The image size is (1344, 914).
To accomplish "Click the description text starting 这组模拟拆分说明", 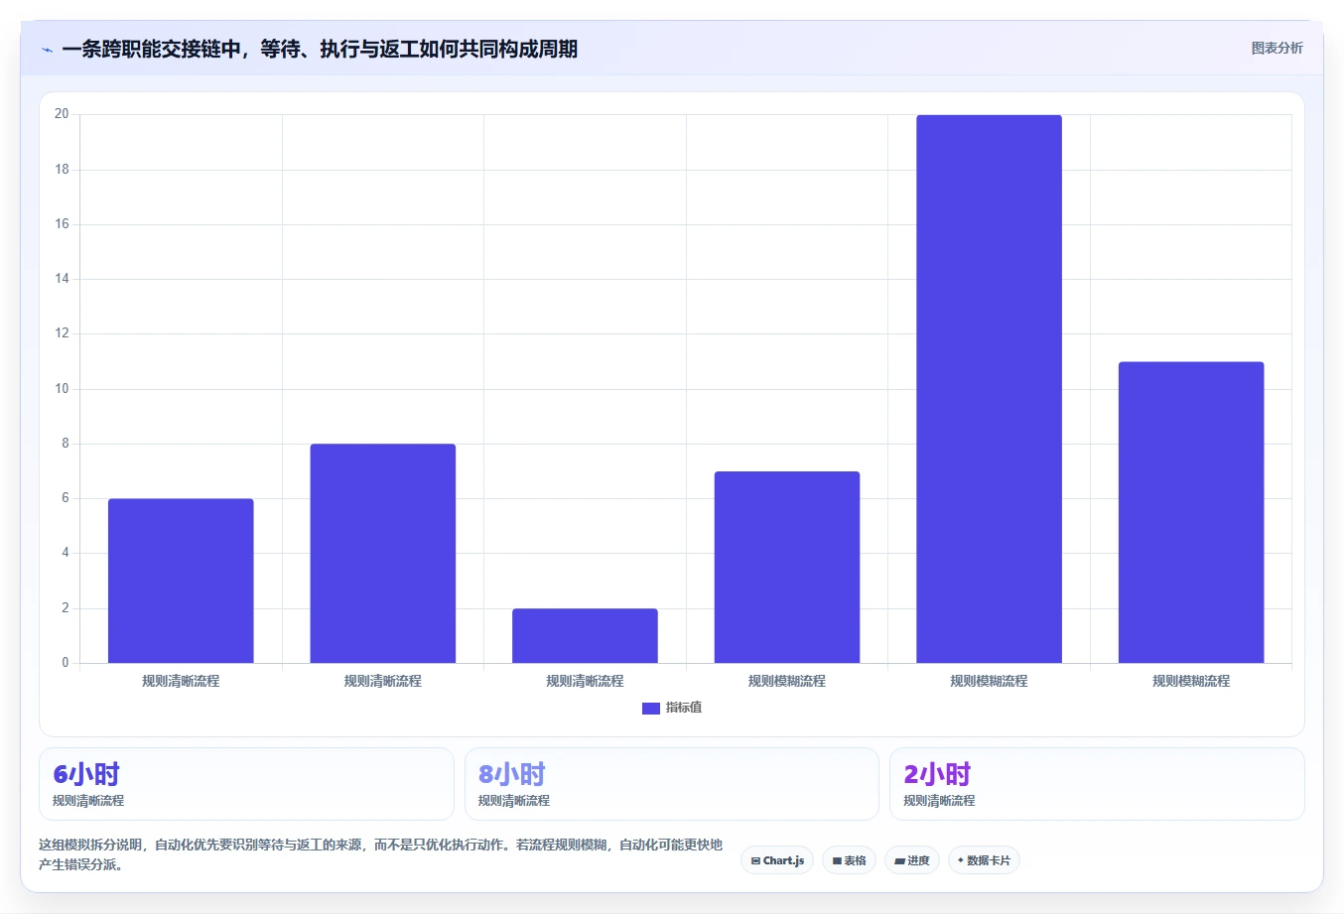I will point(381,854).
